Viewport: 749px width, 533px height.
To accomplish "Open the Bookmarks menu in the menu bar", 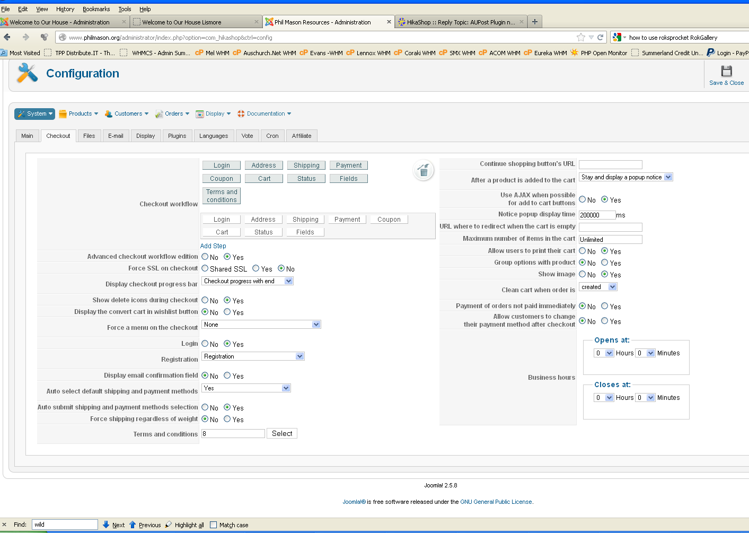I will click(96, 9).
